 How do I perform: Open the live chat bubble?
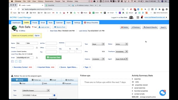[x=162, y=93]
